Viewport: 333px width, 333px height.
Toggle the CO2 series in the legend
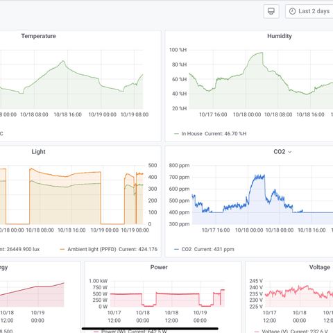click(x=187, y=249)
